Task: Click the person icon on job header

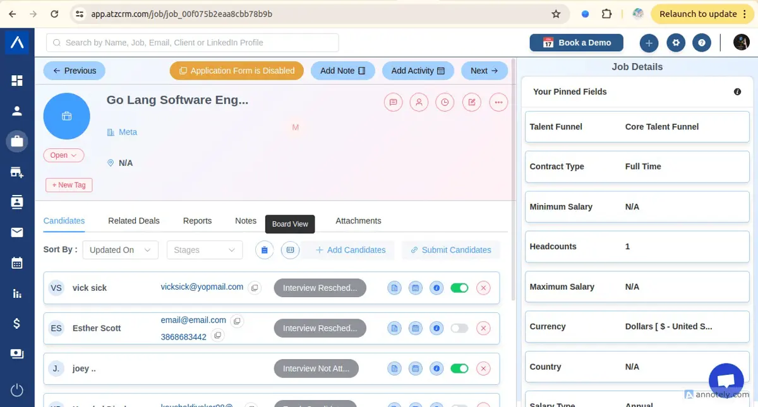Action: (x=419, y=102)
